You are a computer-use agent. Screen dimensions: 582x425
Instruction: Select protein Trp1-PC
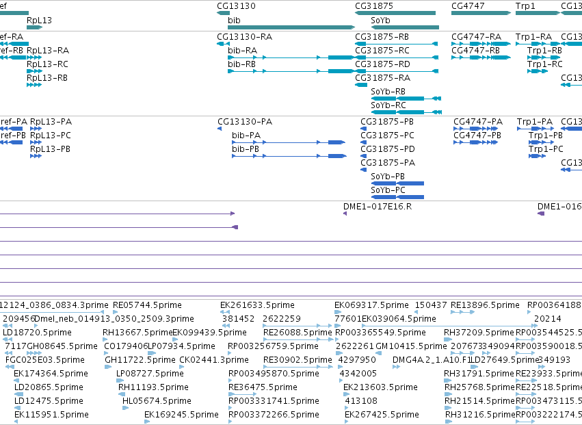point(546,149)
